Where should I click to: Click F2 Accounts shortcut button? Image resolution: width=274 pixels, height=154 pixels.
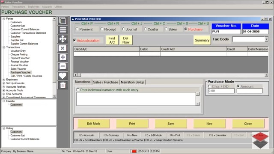(x=86, y=135)
